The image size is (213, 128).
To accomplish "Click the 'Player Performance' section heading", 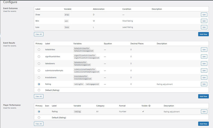I will pos(12,105).
